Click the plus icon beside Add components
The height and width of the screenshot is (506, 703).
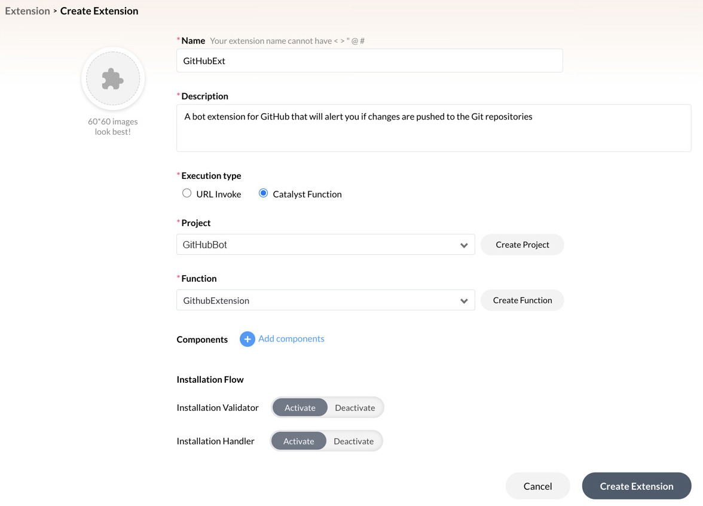pyautogui.click(x=247, y=339)
